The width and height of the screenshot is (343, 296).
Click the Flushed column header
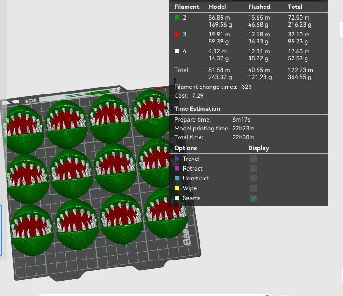(x=259, y=7)
